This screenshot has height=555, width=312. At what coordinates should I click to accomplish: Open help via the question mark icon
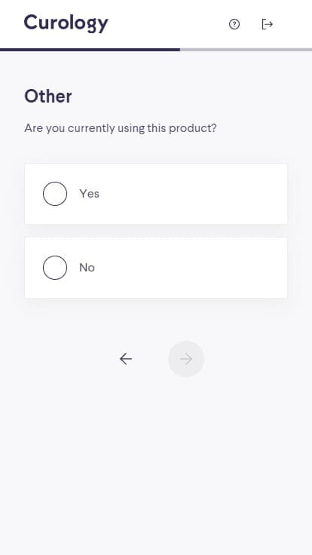pos(234,24)
